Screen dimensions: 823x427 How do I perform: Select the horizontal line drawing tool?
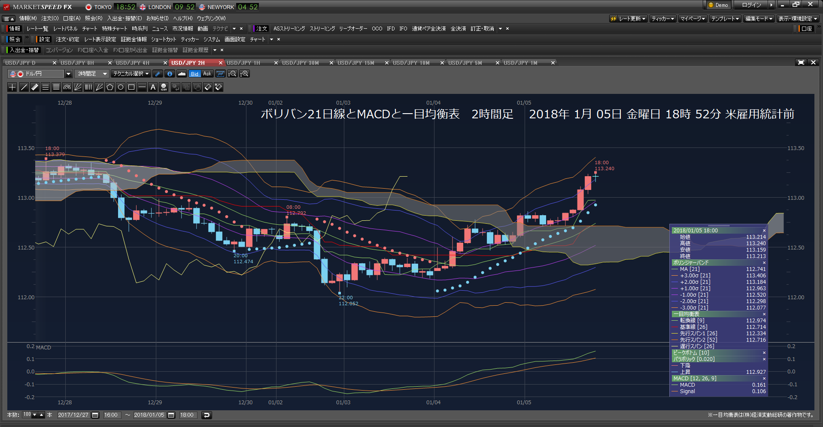pyautogui.click(x=142, y=87)
